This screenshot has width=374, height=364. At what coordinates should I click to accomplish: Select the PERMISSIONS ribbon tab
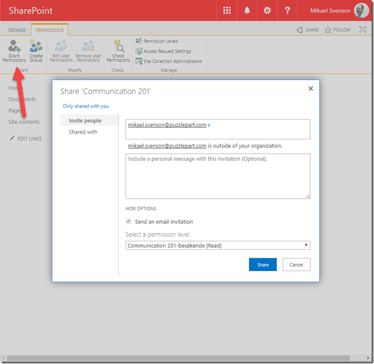(x=49, y=30)
